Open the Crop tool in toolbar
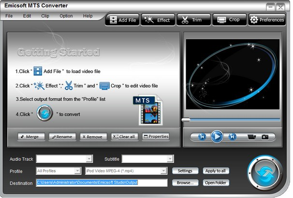Viewport: 293px width, 198px height. pyautogui.click(x=230, y=20)
